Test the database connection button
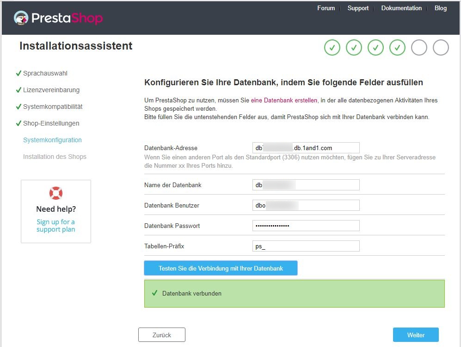The height and width of the screenshot is (347, 461). point(221,268)
